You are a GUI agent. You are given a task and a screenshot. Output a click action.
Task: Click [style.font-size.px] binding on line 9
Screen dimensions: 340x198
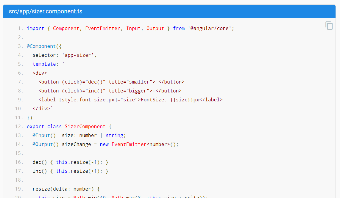click(88, 100)
